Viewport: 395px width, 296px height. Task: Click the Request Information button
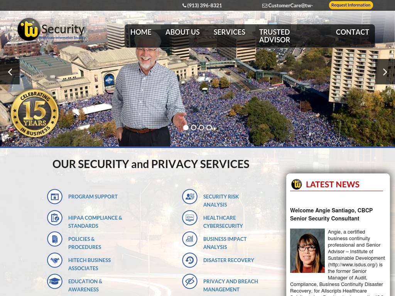[x=351, y=5]
